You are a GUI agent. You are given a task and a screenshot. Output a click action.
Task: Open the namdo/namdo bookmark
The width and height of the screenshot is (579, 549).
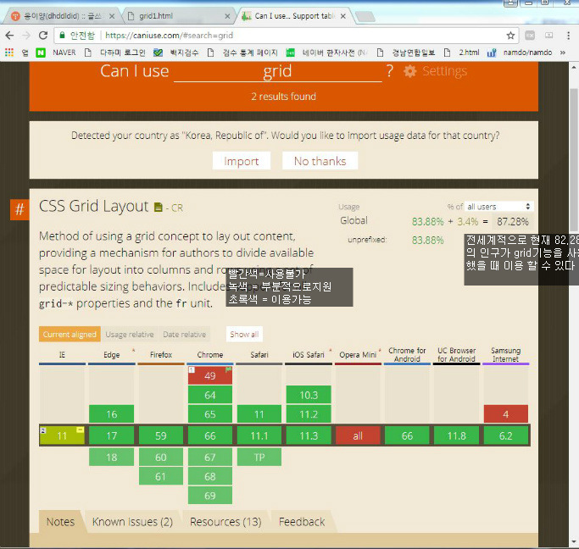coord(520,53)
